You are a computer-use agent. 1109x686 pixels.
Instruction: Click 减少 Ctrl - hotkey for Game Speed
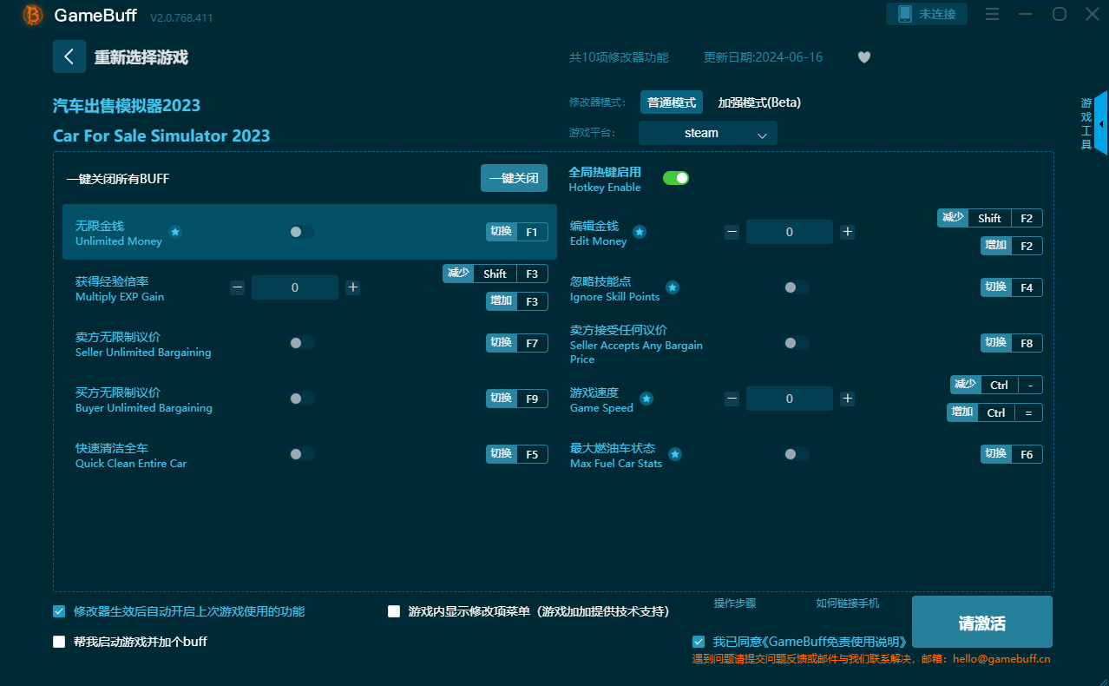[996, 385]
